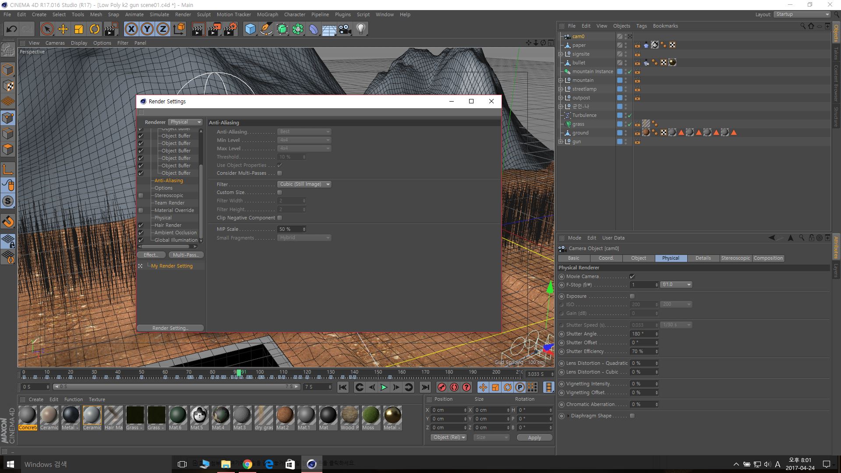Select the Live Selection tool
841x473 pixels.
coord(47,29)
